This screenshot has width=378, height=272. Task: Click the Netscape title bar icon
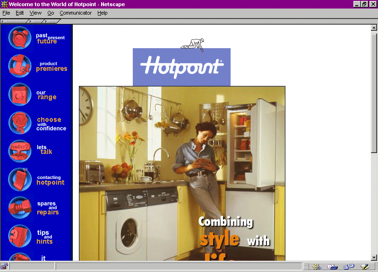tap(4, 4)
